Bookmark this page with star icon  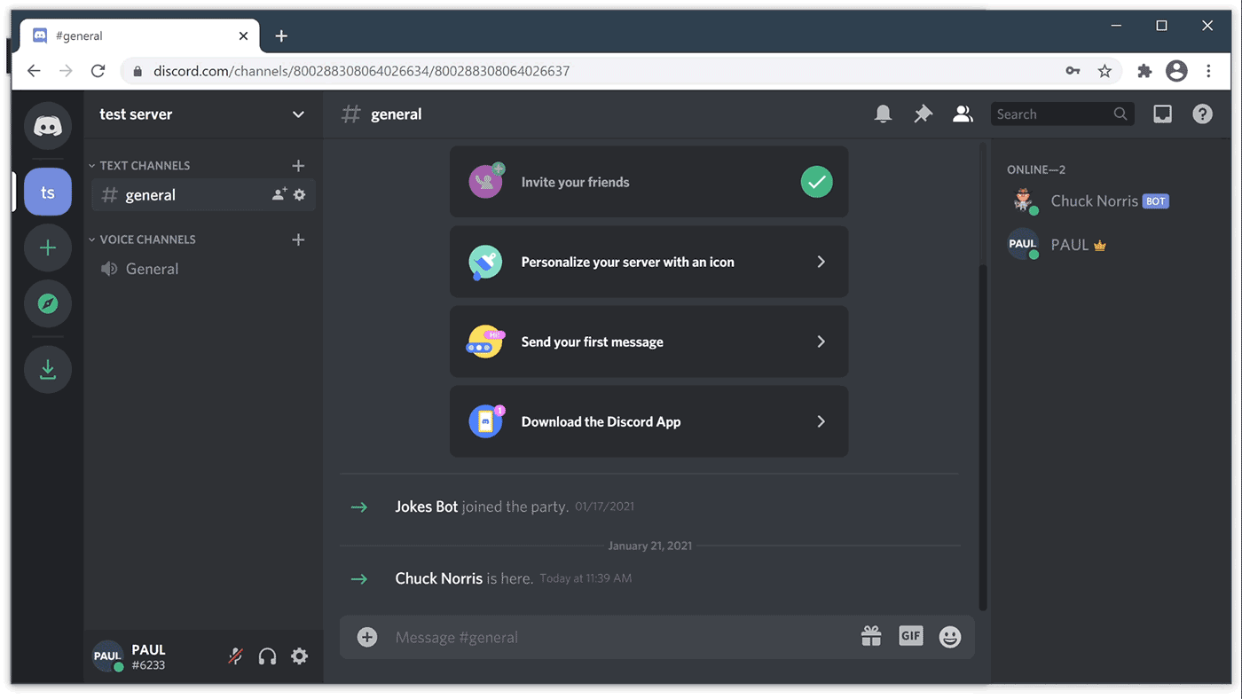[1104, 71]
